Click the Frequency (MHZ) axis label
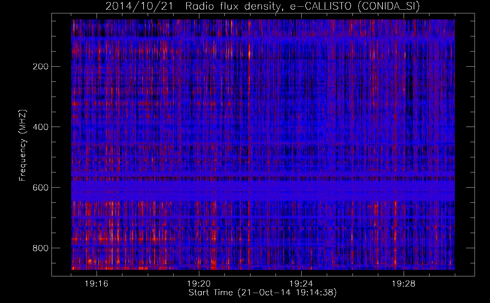The height and width of the screenshot is (303, 490). [x=23, y=145]
